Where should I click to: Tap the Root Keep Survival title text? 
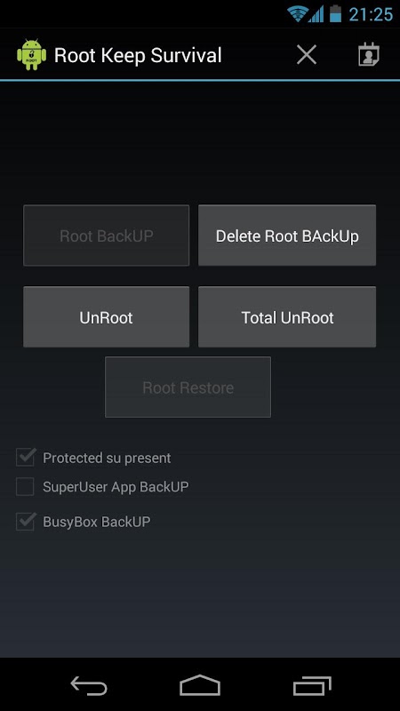pyautogui.click(x=138, y=55)
